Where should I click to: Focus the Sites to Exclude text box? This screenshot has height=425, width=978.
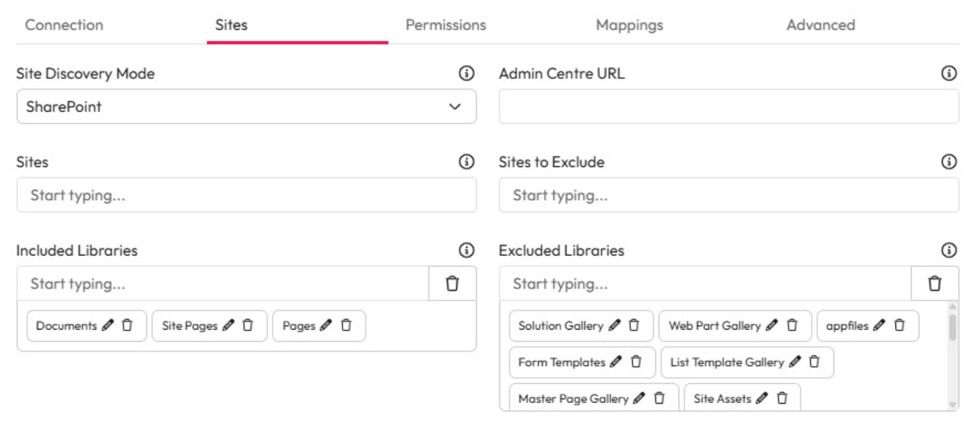click(x=729, y=195)
